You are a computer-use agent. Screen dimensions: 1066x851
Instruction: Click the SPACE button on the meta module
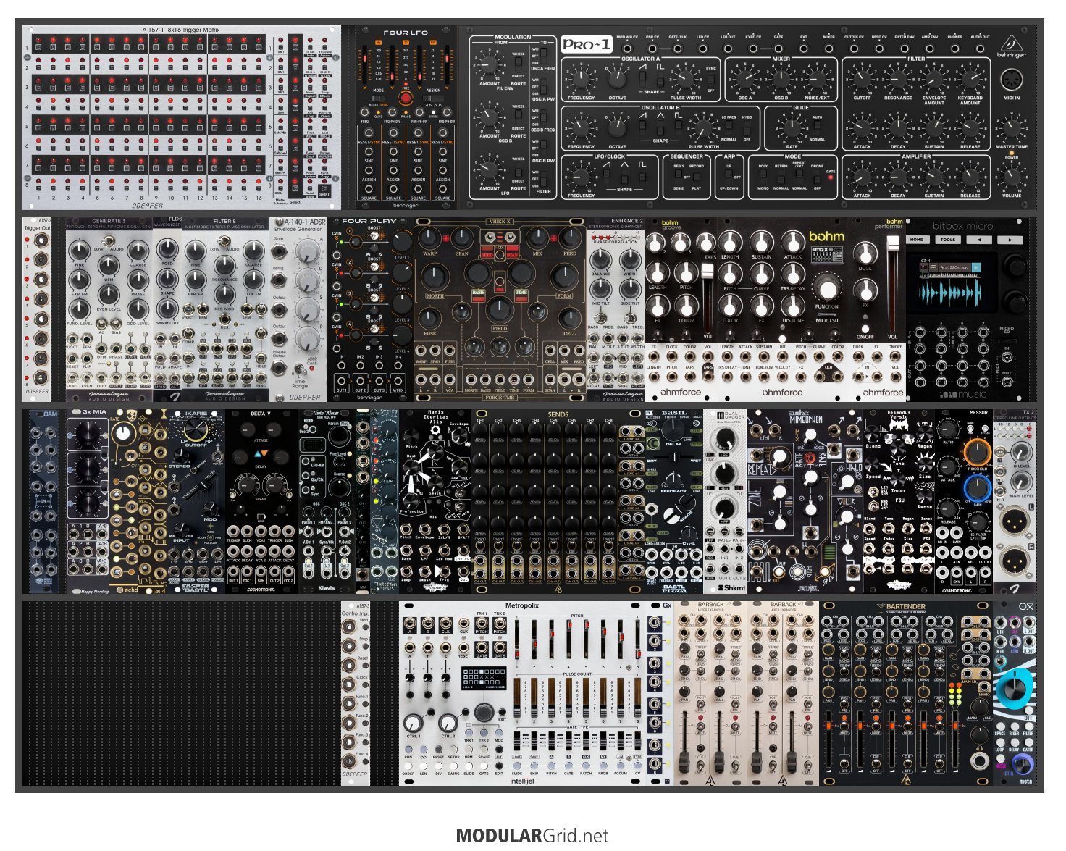[1000, 726]
